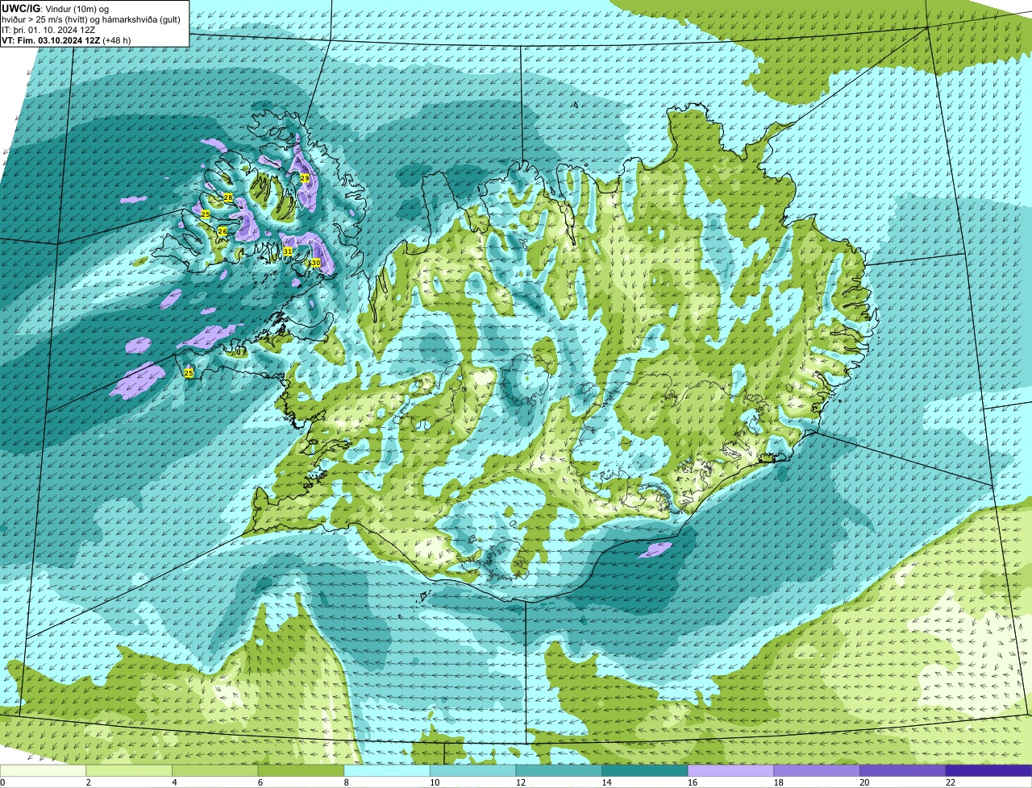This screenshot has width=1032, height=788.
Task: Select the 8–10 m/s light cyan swatch
Action: [x=387, y=770]
